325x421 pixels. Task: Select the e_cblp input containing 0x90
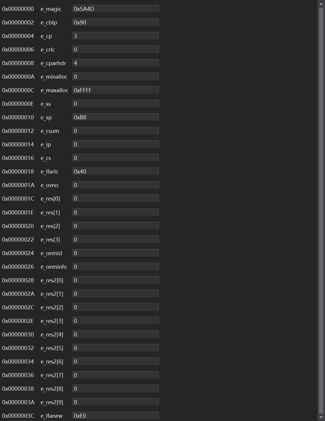tap(115, 22)
